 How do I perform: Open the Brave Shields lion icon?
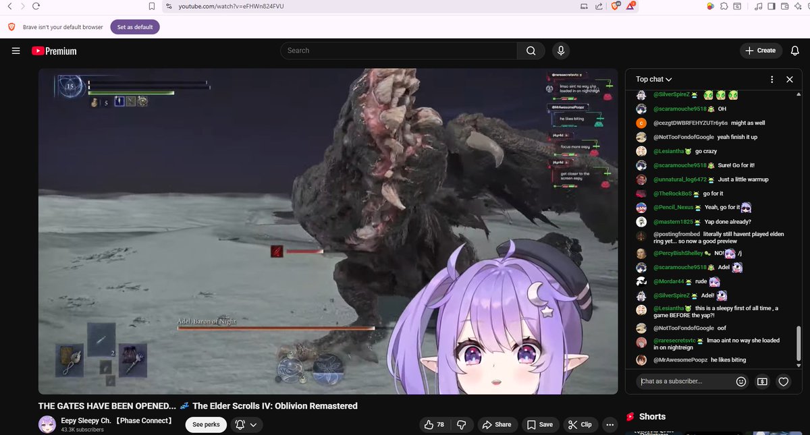615,6
